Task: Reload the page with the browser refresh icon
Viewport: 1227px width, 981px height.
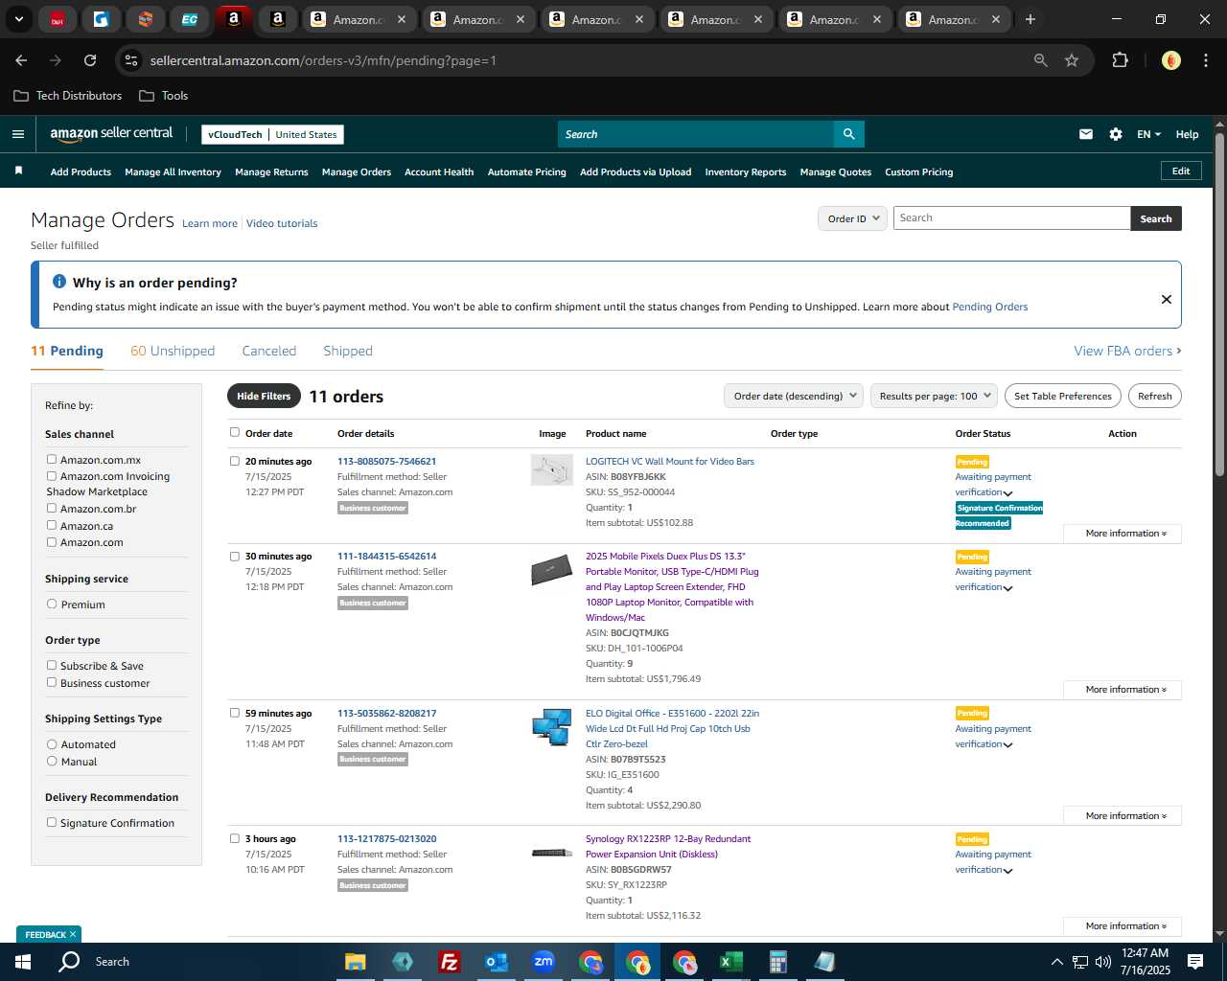Action: [90, 60]
